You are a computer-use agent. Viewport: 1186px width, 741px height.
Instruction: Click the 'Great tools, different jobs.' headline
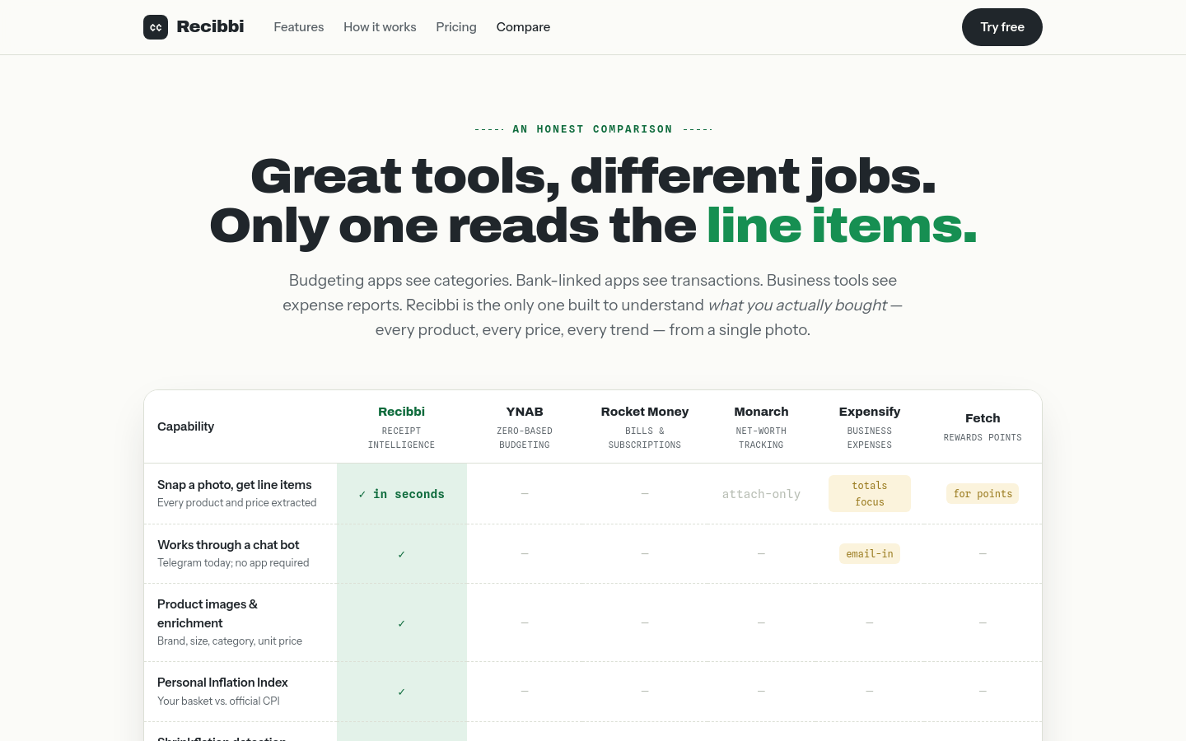(593, 176)
